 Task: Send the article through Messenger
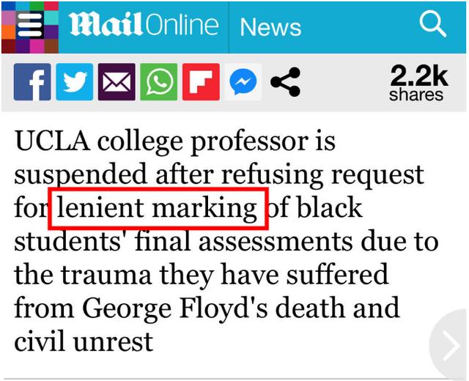(243, 82)
